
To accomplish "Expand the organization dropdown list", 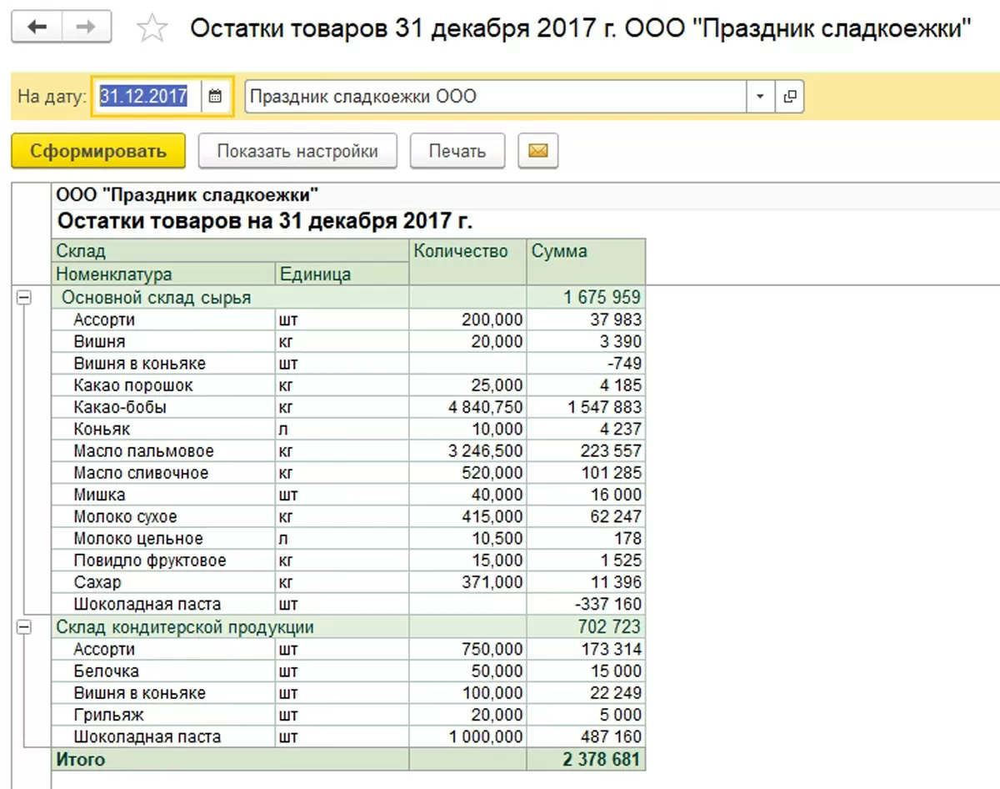I will click(x=759, y=97).
